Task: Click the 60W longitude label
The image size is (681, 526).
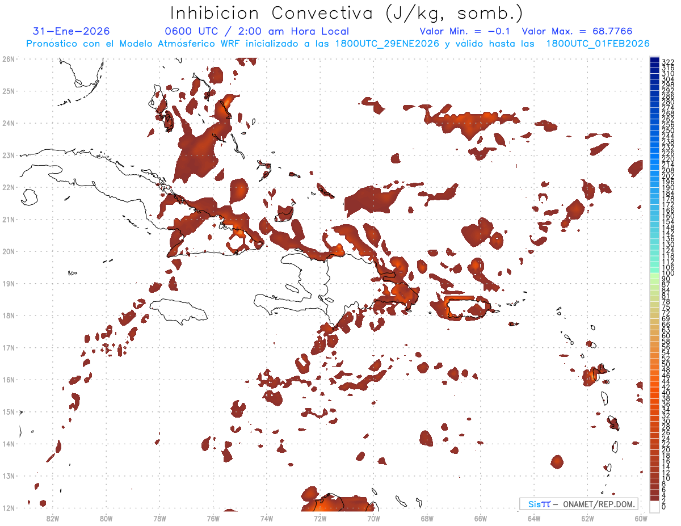Action: [641, 518]
